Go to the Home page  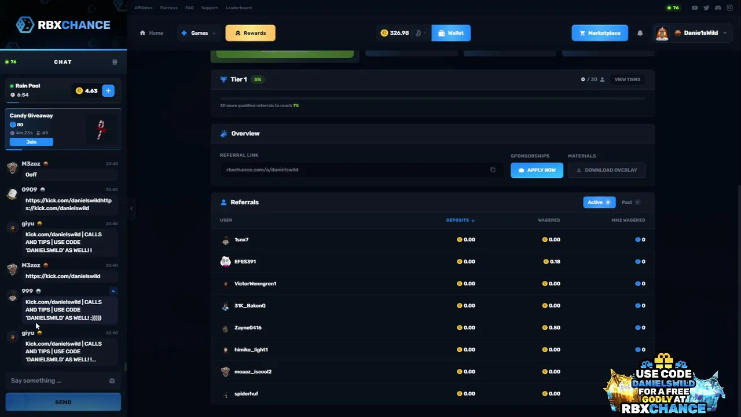[152, 33]
